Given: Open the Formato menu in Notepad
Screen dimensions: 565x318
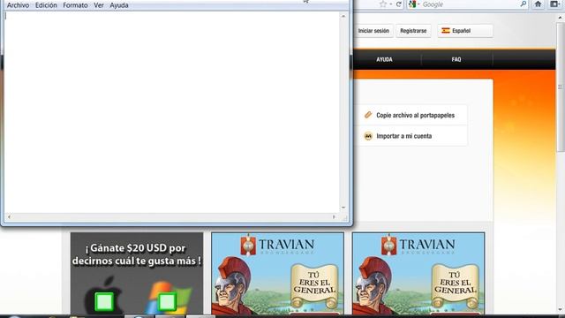Looking at the screenshot, I should (75, 5).
